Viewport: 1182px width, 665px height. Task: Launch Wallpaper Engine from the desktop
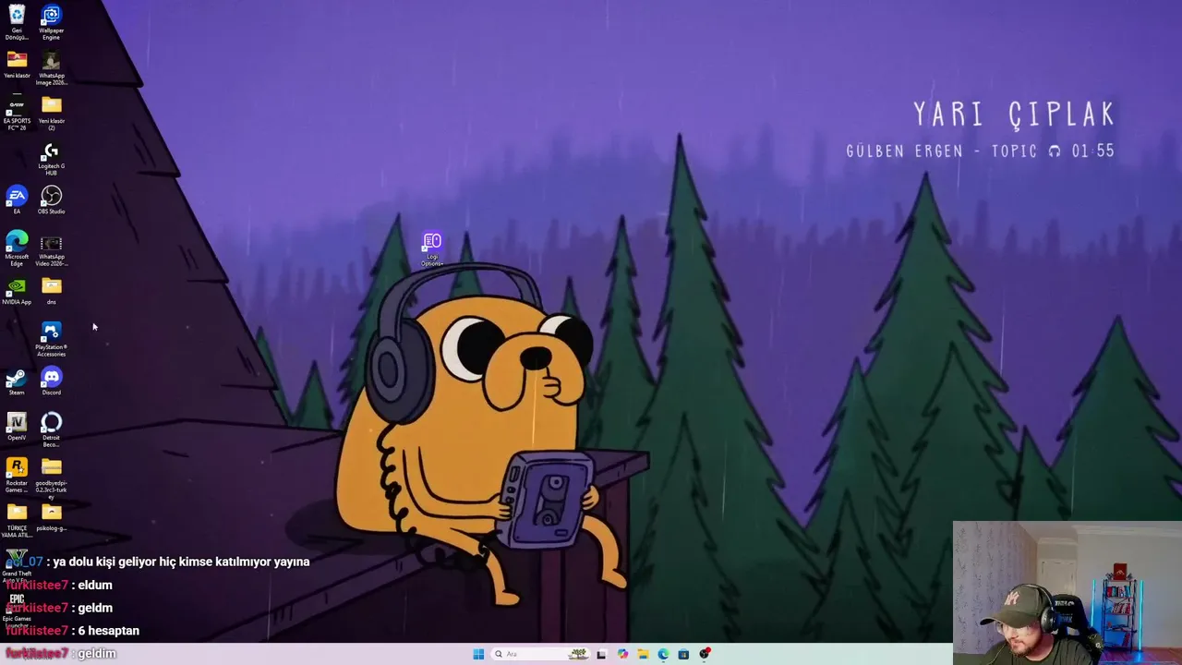coord(51,21)
